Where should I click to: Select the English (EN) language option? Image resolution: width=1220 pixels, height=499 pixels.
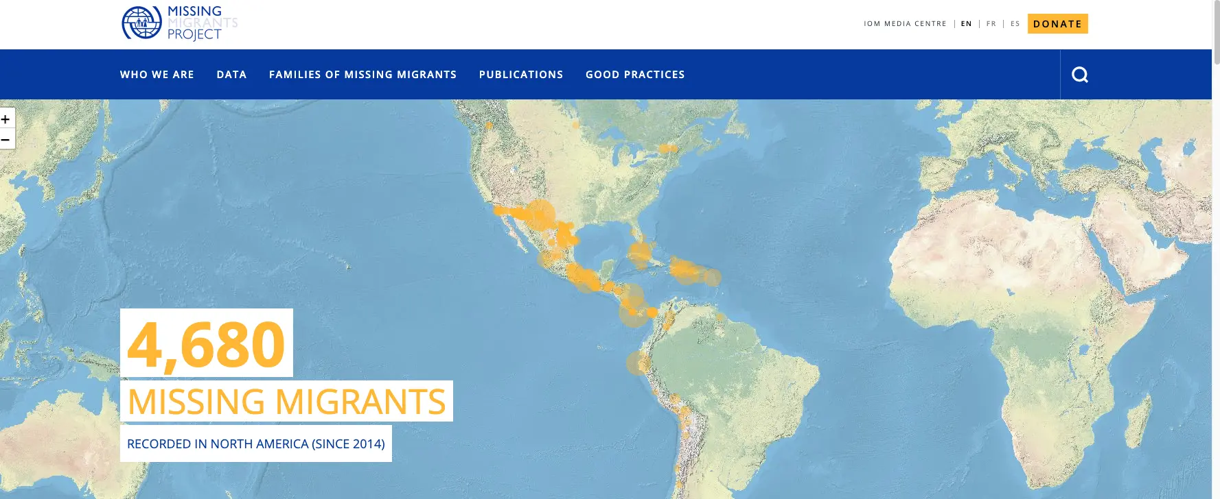(x=966, y=24)
